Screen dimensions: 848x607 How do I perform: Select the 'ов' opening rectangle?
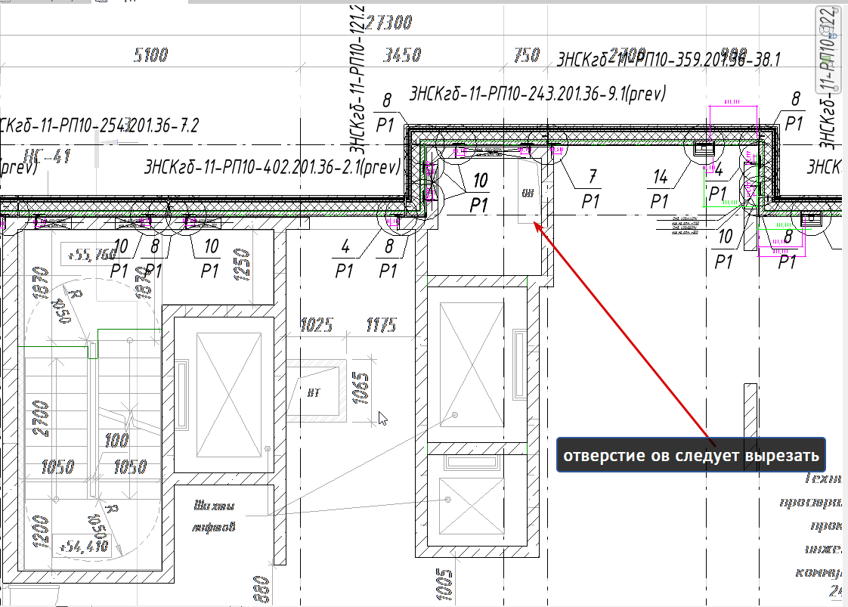[528, 190]
